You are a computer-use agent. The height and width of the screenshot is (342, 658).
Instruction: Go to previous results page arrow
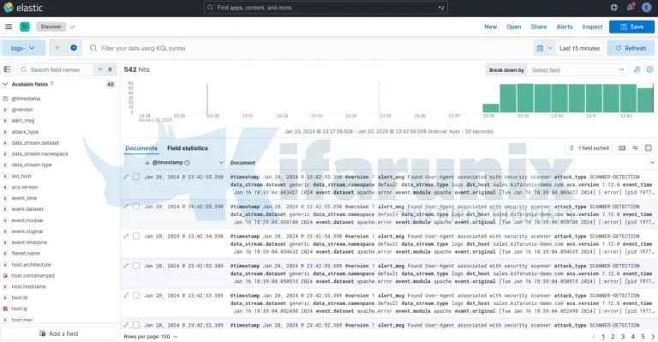click(594, 337)
